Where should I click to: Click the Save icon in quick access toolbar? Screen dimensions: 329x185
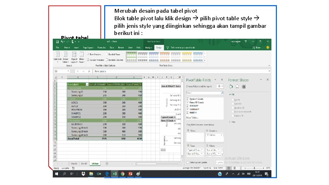57,42
